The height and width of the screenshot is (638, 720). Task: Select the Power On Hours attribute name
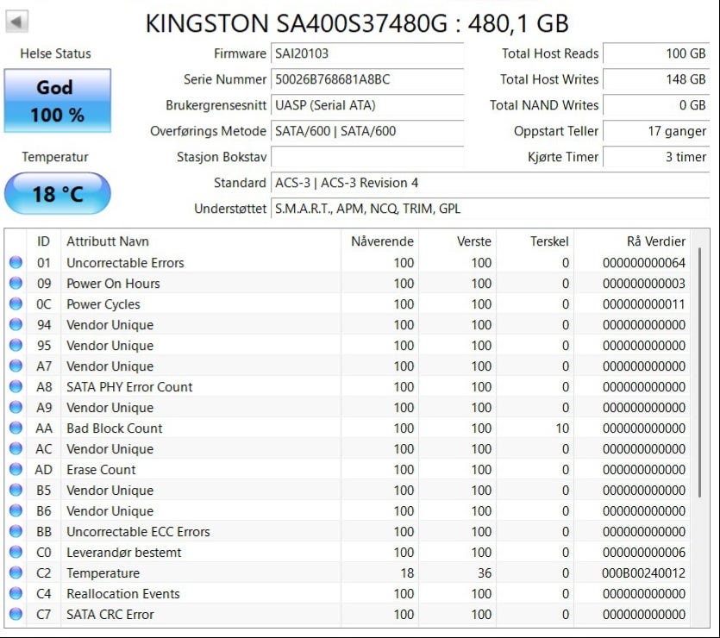[114, 284]
